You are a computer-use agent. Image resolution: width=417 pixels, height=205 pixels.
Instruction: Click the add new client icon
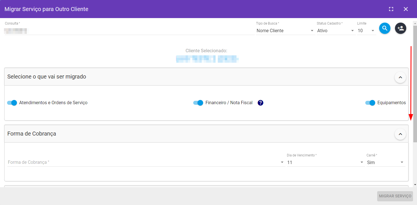[x=400, y=28]
